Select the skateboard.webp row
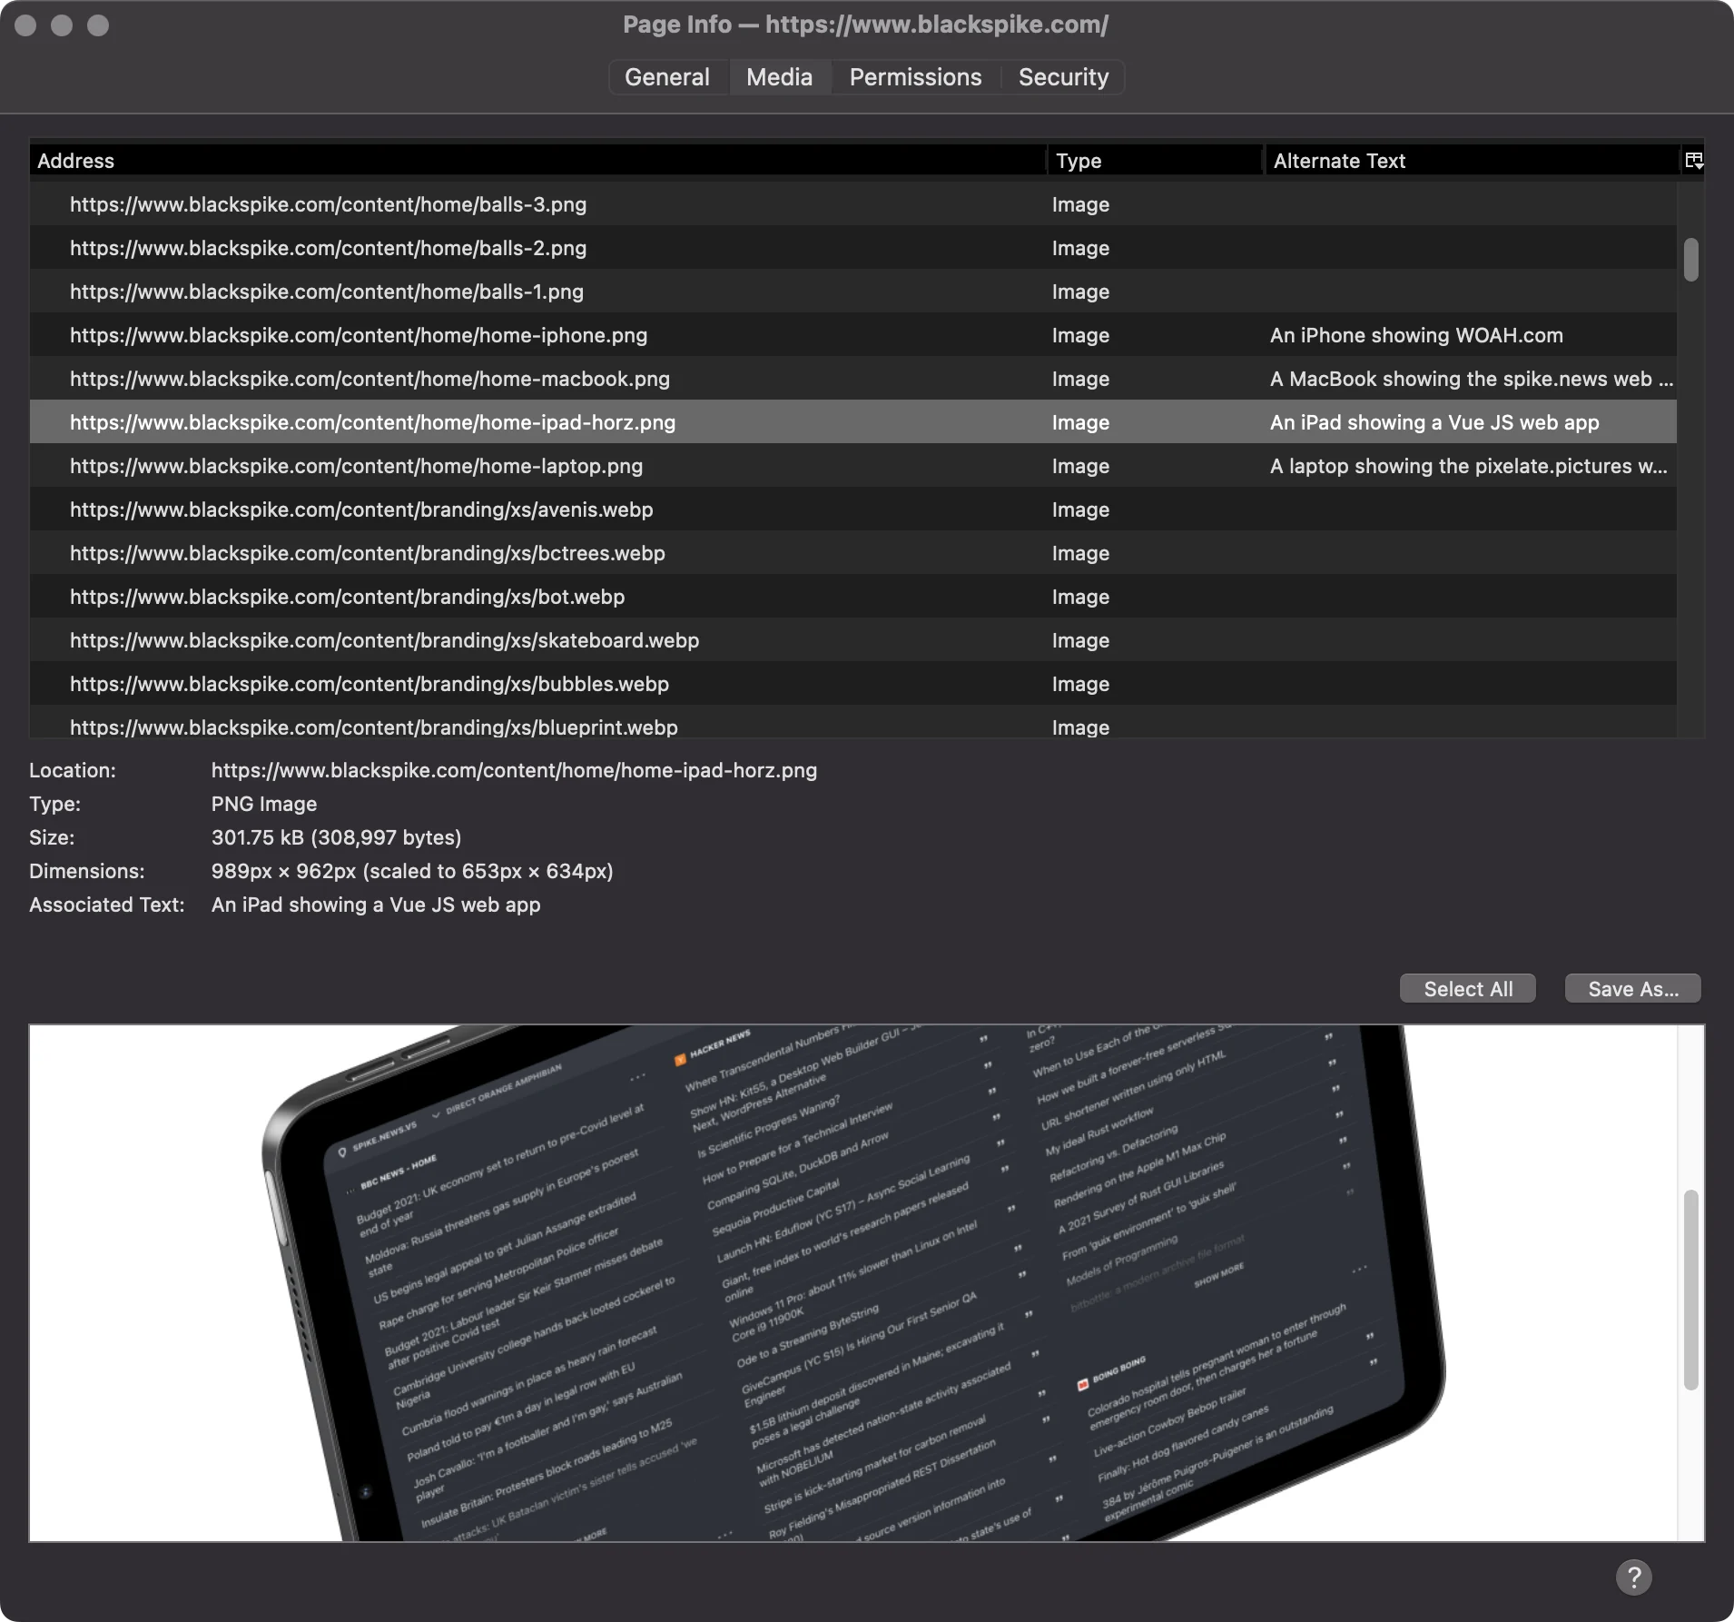 click(x=852, y=640)
